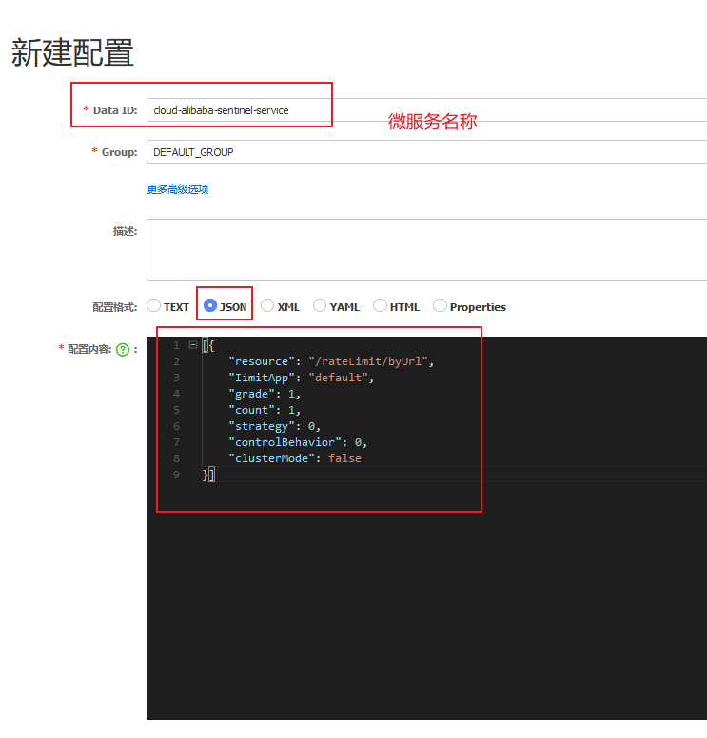Screen dimensions: 707x738
Task: Pick the Properties format option
Action: (x=440, y=306)
